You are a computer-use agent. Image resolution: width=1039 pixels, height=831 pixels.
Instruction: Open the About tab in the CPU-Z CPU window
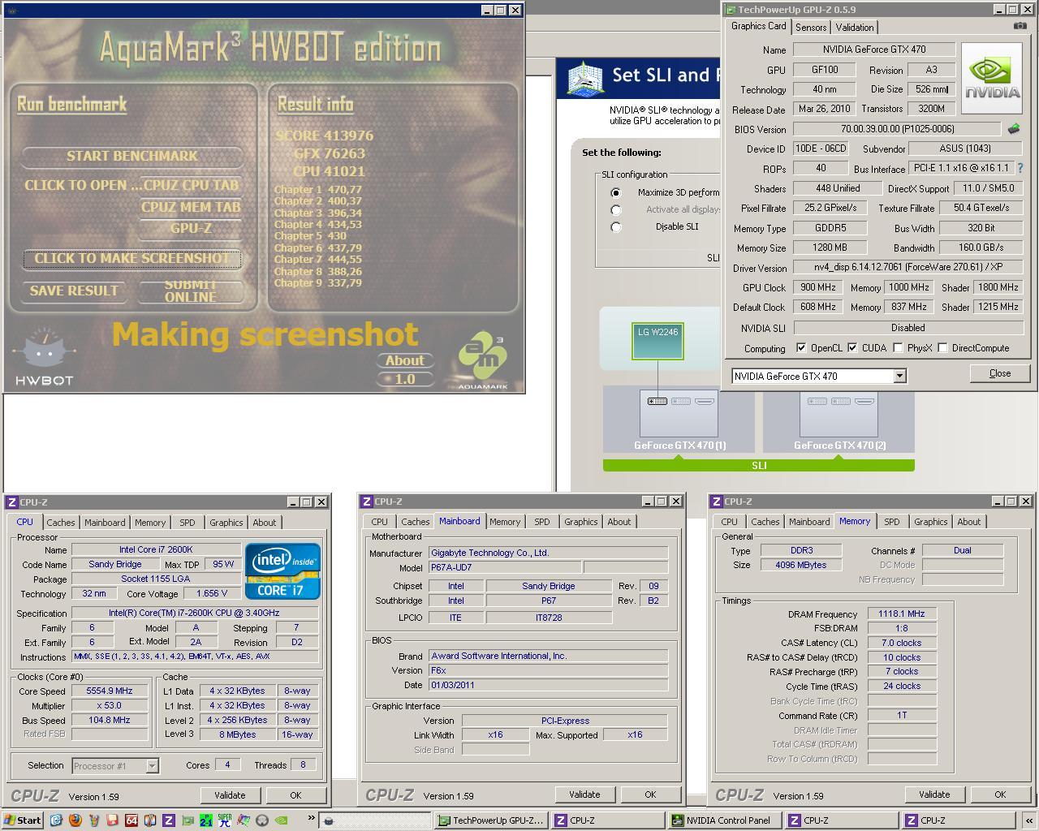click(x=265, y=523)
